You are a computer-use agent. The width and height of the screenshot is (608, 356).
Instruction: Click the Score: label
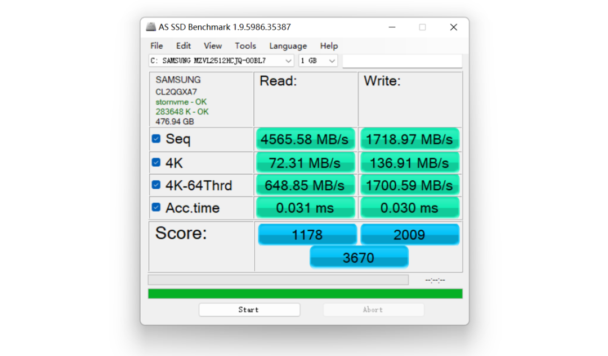[x=181, y=233]
